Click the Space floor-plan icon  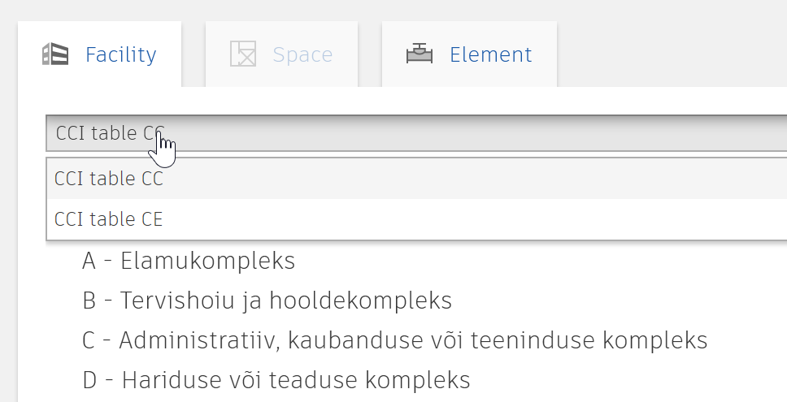pos(243,54)
